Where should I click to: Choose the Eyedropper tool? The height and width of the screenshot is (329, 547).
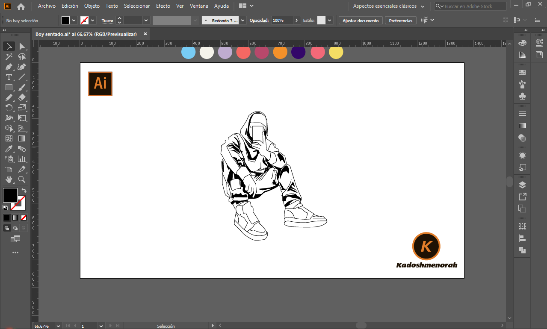(x=9, y=149)
